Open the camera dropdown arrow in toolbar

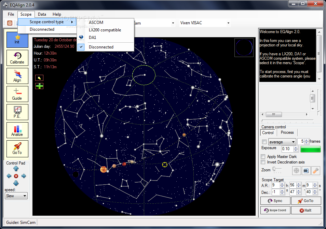[x=173, y=23]
